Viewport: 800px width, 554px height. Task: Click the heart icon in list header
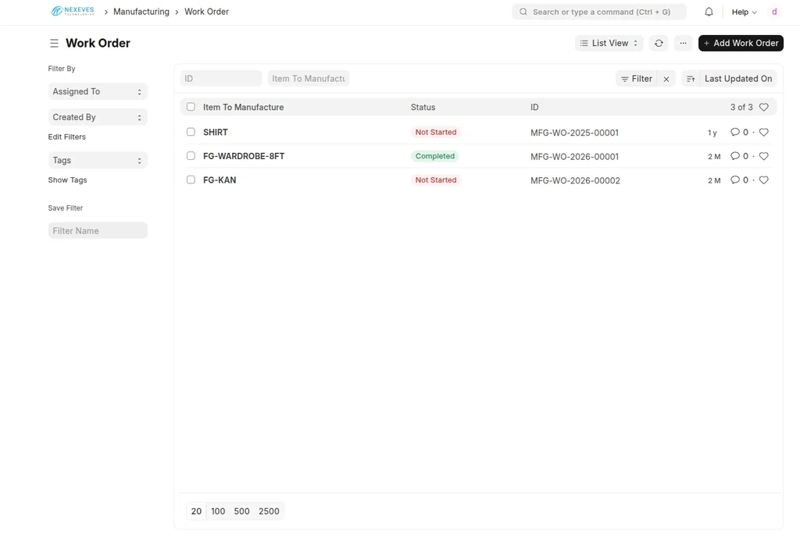tap(764, 107)
